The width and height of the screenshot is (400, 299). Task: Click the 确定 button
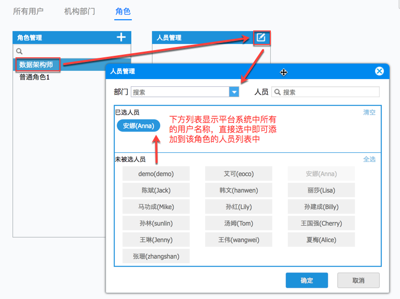[x=306, y=280]
